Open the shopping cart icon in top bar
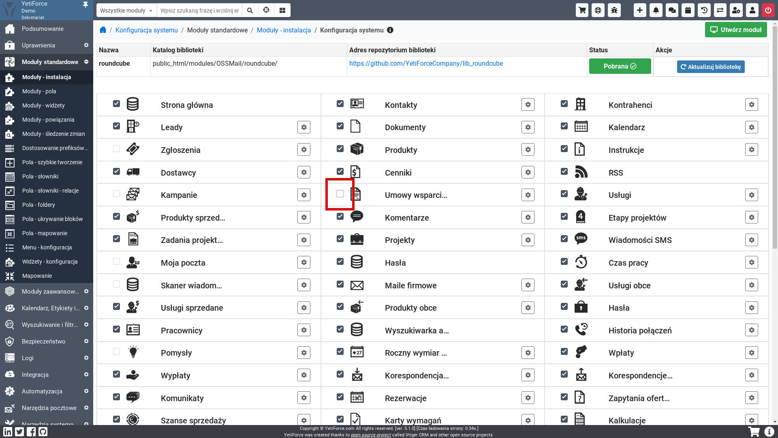Image resolution: width=778 pixels, height=438 pixels. tap(582, 10)
